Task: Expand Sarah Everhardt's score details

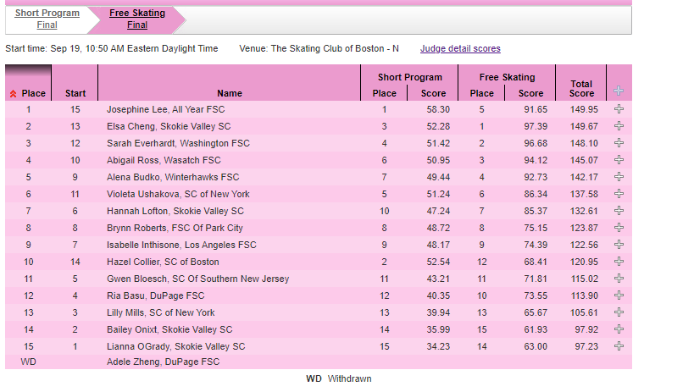Action: (x=619, y=143)
